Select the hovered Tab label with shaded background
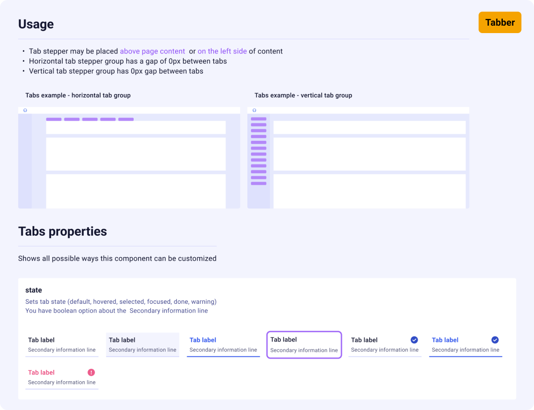Screen dimensions: 534x410 pyautogui.click(x=142, y=344)
